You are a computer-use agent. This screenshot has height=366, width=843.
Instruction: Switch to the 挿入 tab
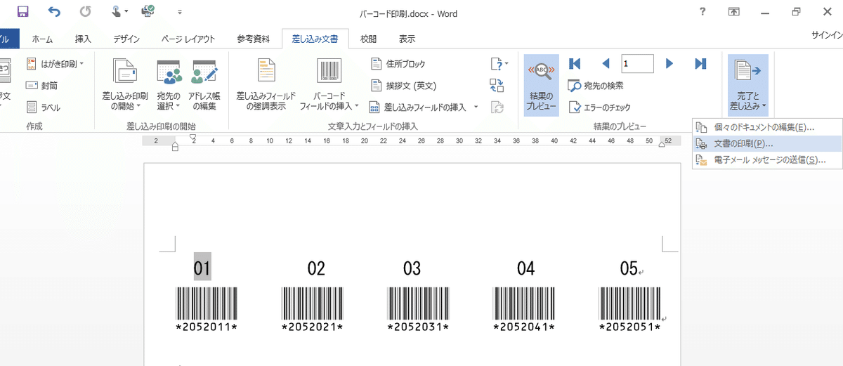[83, 39]
